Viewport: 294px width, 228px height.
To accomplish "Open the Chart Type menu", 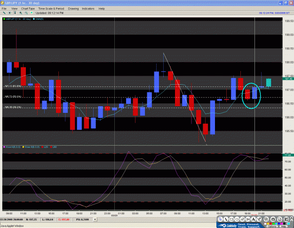I will pyautogui.click(x=28, y=8).
